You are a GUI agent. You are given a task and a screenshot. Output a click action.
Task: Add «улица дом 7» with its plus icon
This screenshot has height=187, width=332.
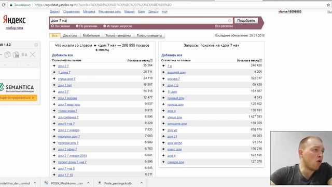tap(54, 78)
